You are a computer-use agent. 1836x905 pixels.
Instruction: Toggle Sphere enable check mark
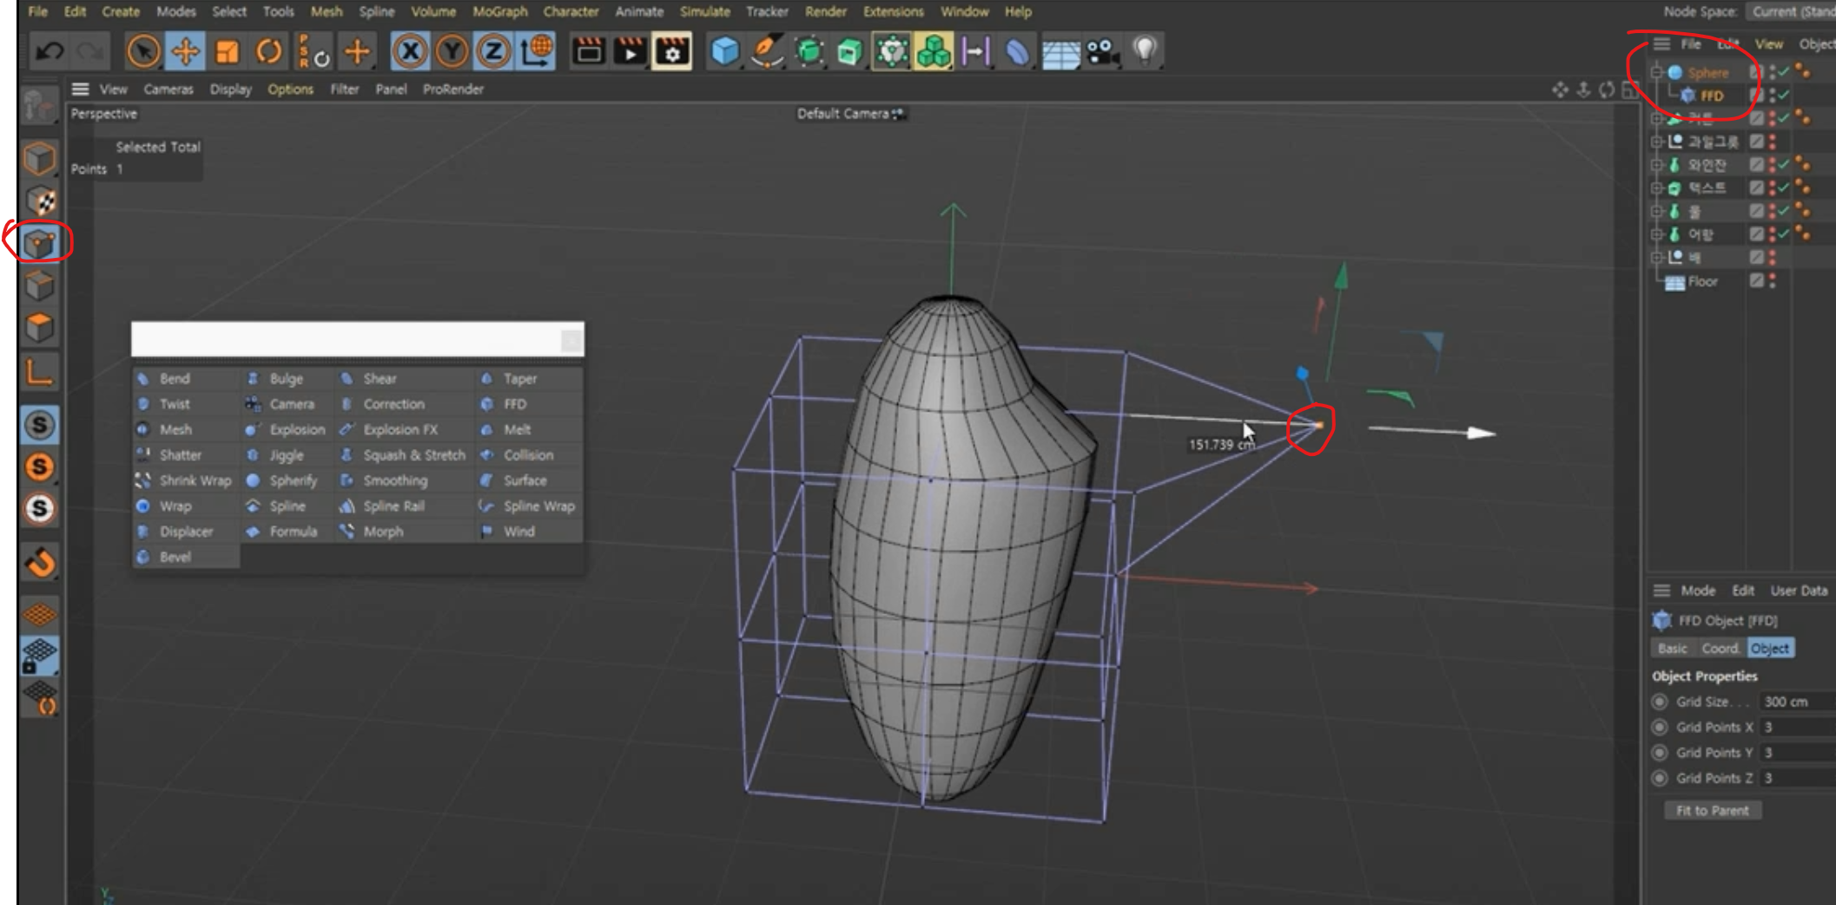tap(1784, 72)
